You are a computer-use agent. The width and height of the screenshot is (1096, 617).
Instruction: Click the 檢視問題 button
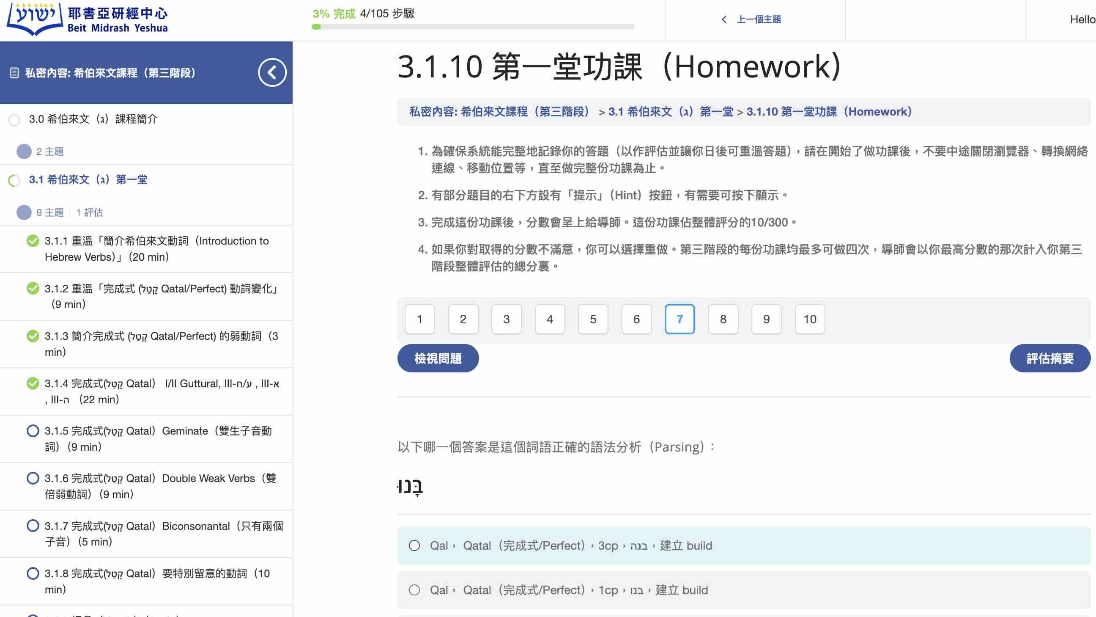coord(438,358)
